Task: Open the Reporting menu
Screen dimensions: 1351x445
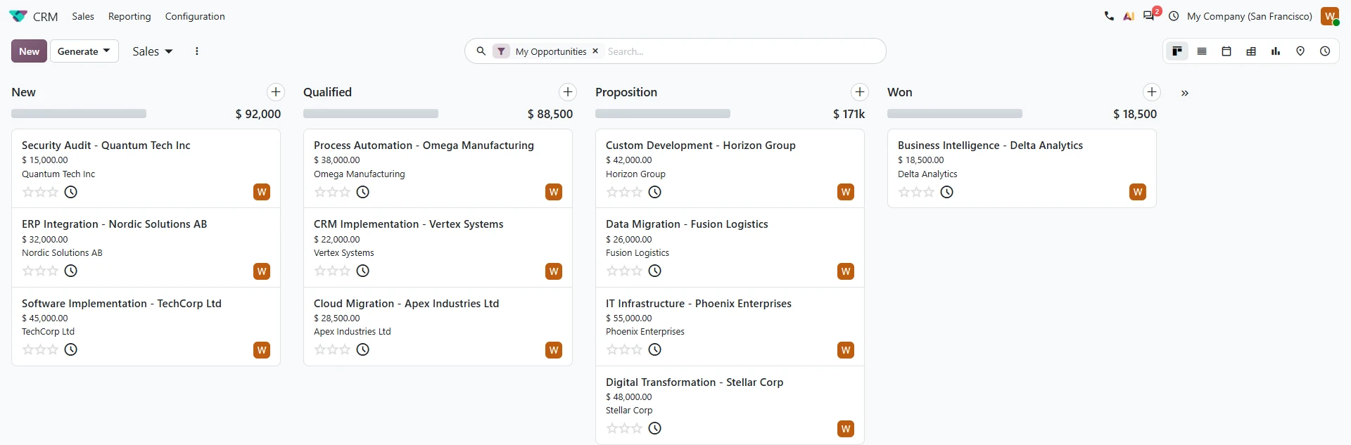Action: click(129, 16)
